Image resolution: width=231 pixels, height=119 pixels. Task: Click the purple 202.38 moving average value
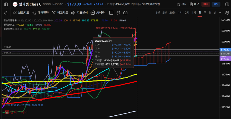[x=58, y=21]
